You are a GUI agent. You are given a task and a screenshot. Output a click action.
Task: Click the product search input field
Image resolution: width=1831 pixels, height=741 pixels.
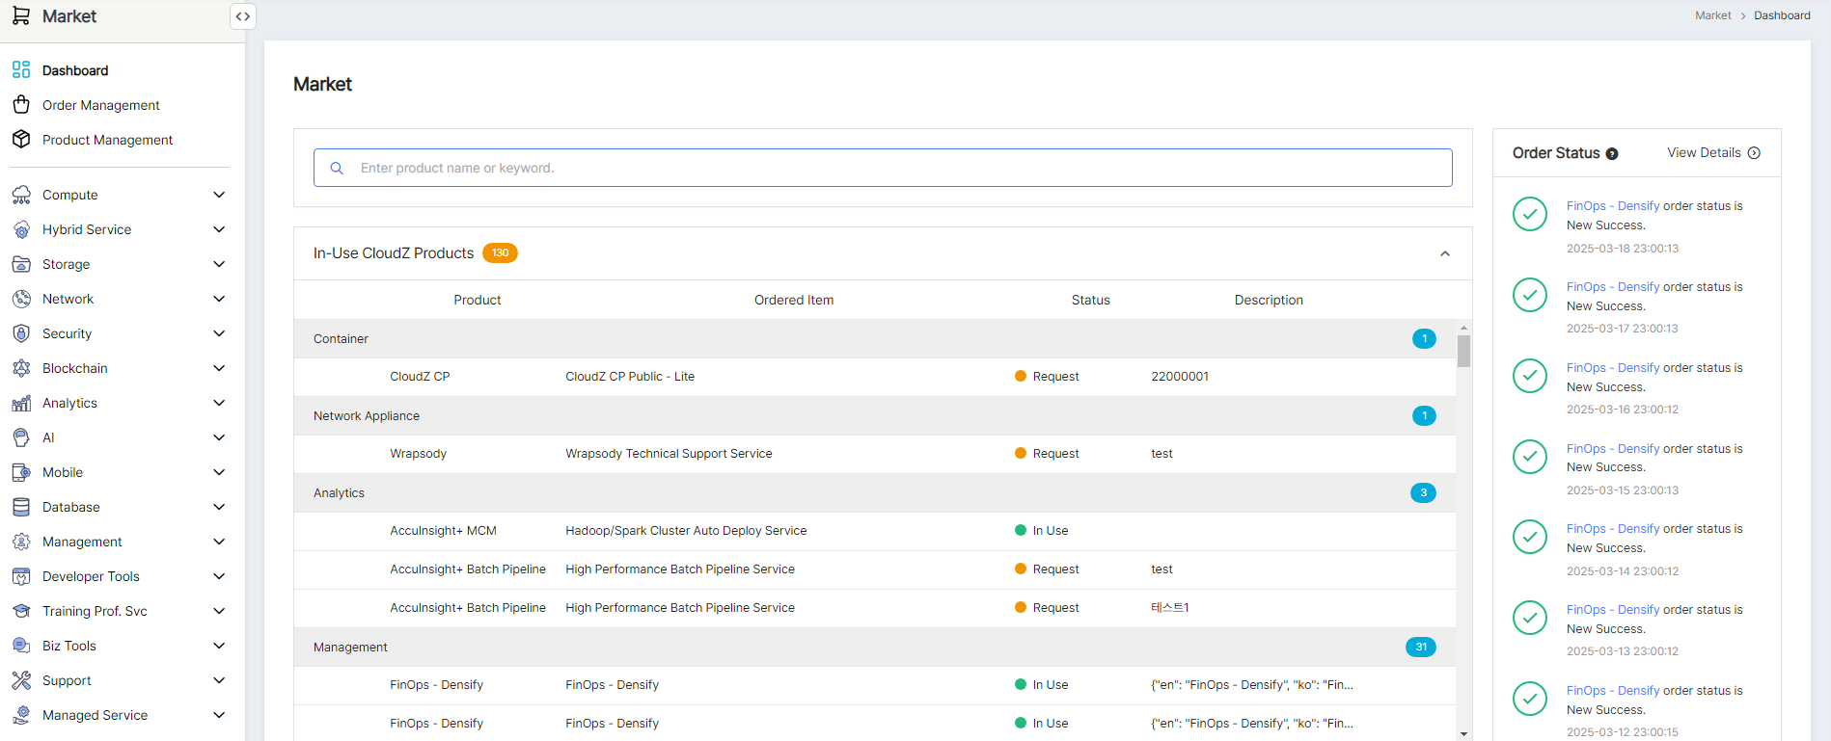[883, 168]
